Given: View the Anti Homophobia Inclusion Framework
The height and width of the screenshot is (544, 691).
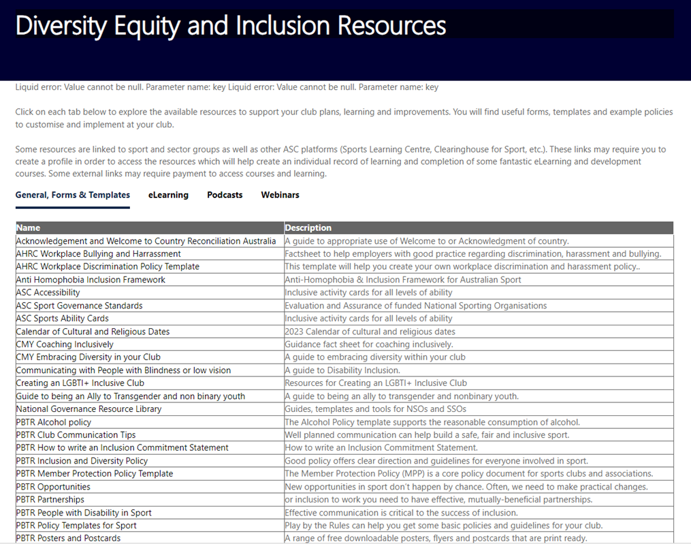Looking at the screenshot, I should 91,279.
